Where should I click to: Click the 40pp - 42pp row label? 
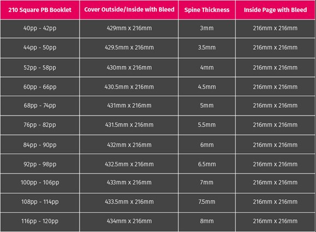(x=40, y=28)
